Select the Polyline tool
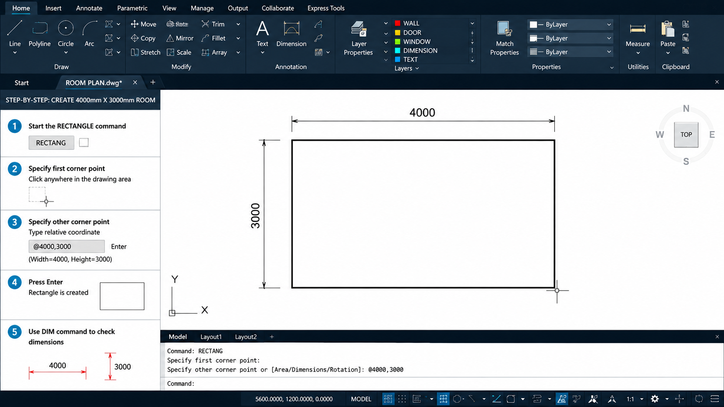The height and width of the screenshot is (407, 724). [x=39, y=33]
